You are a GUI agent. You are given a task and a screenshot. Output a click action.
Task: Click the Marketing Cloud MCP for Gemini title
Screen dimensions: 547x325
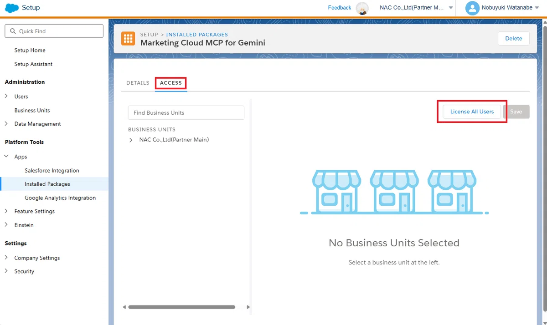[202, 43]
